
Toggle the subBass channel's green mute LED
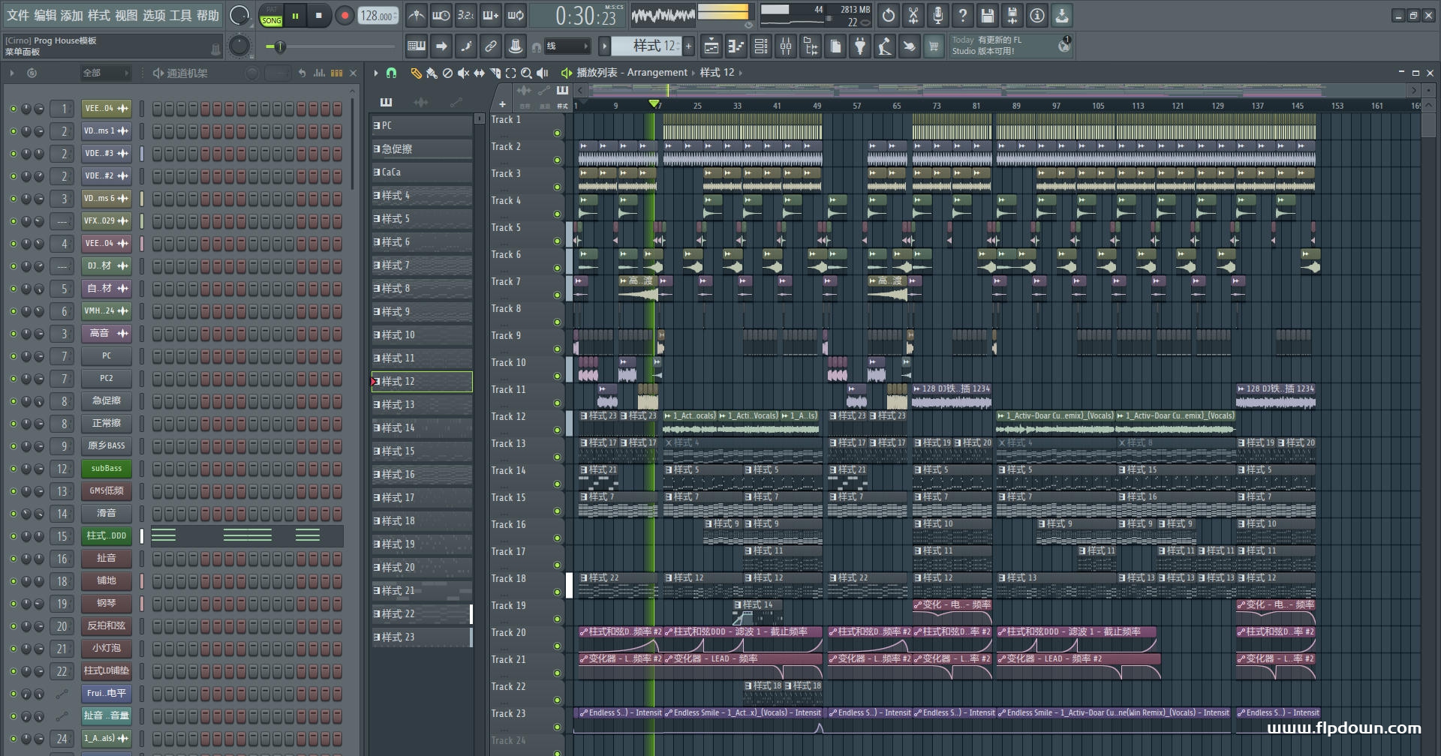[13, 469]
